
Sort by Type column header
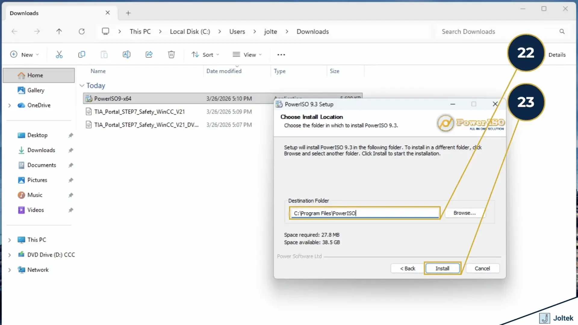pyautogui.click(x=280, y=71)
